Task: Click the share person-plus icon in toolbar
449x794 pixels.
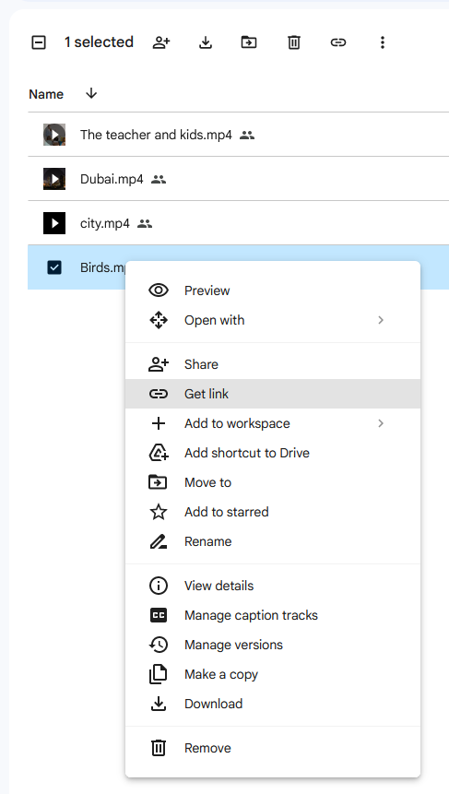Action: 161,42
